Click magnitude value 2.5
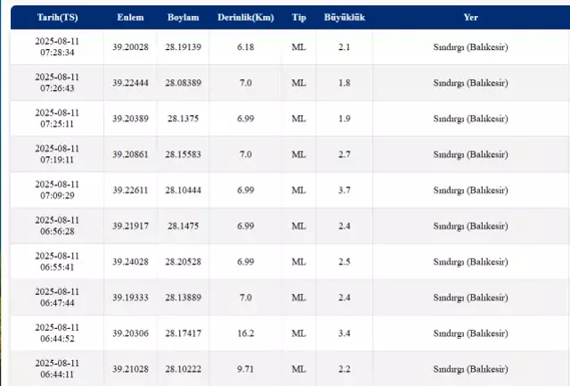This screenshot has width=570, height=386. click(345, 262)
